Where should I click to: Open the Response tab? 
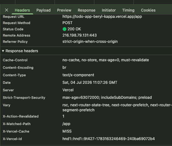[x=86, y=10]
